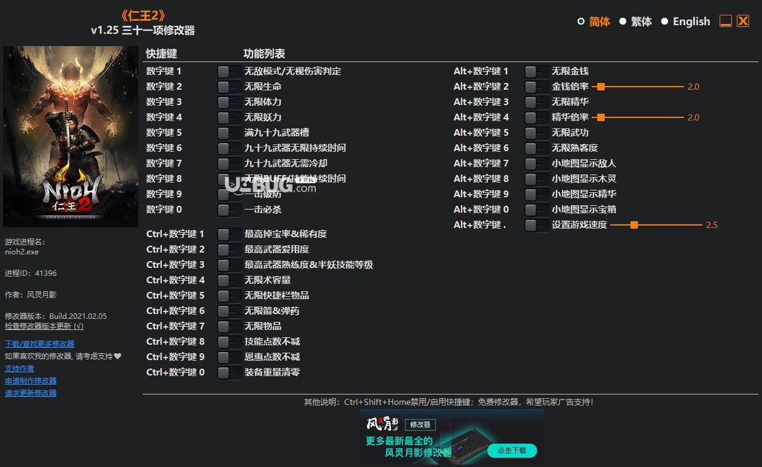Toggle the 无限妖力 option
The width and height of the screenshot is (762, 467).
click(x=229, y=117)
